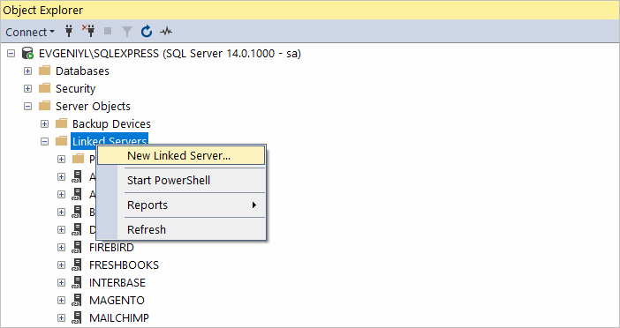This screenshot has height=328, width=620.
Task: Click the INTERBASE linked server icon
Action: pyautogui.click(x=77, y=282)
